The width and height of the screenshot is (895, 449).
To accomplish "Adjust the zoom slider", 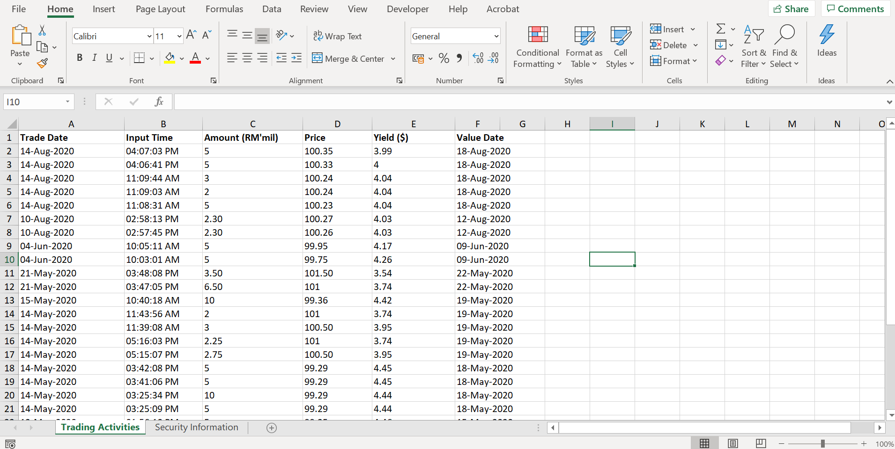I will point(823,443).
